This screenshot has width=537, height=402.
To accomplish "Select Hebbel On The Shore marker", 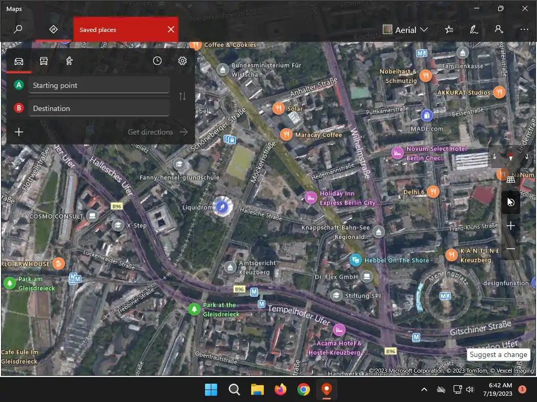I will [356, 260].
